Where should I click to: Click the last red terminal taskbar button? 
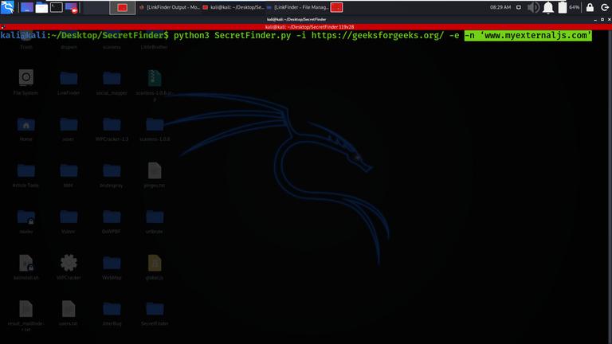pyautogui.click(x=336, y=7)
